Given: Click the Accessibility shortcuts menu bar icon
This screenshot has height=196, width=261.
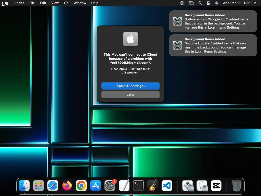Looking at the screenshot, I should (x=182, y=3).
